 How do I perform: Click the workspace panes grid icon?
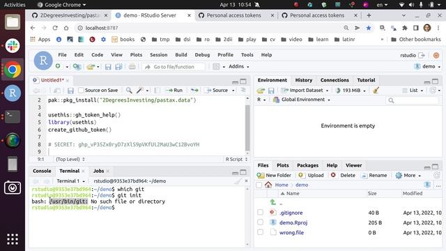coord(216,67)
